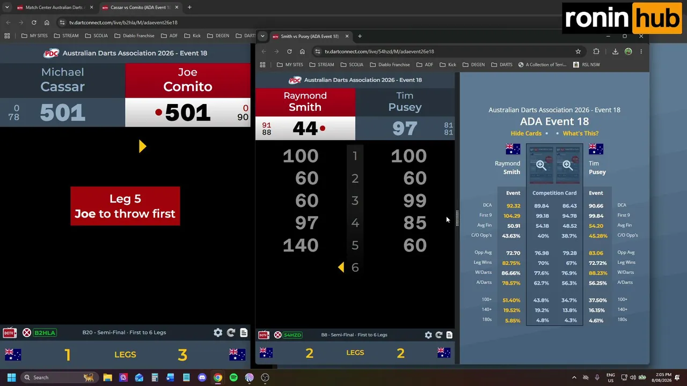Select the Smith vs Pusey tab
Viewport: 687px width, 386px height.
click(310, 36)
